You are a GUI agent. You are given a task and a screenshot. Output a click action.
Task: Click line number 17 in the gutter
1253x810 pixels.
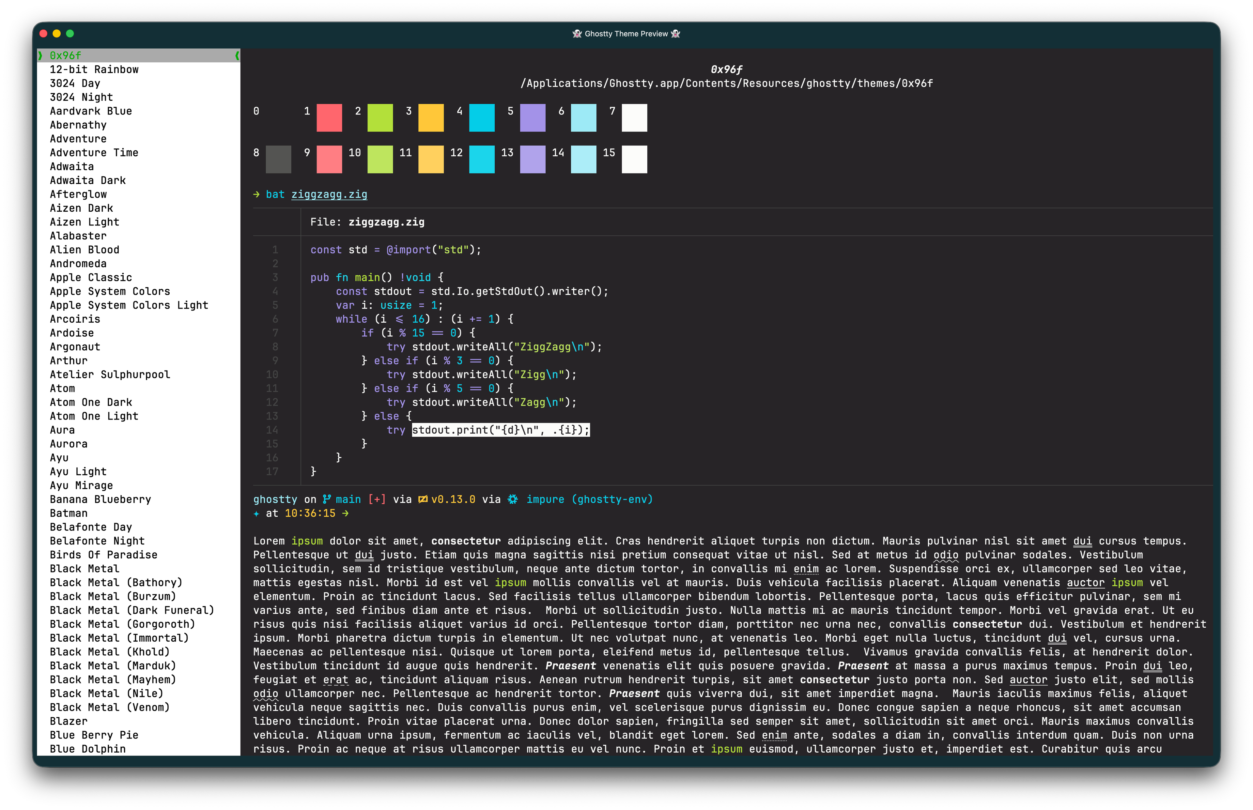[x=272, y=472]
